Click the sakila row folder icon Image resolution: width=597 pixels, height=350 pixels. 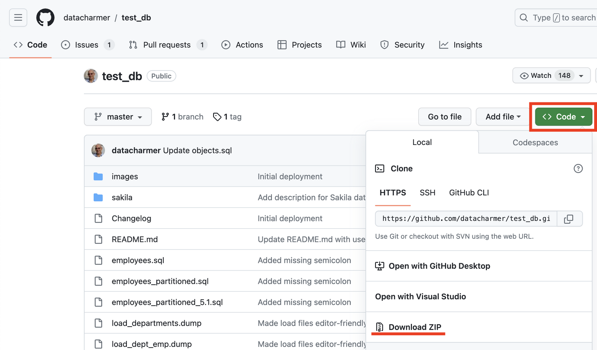[98, 197]
